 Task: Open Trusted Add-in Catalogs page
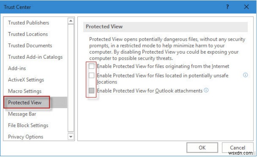pyautogui.click(x=35, y=57)
